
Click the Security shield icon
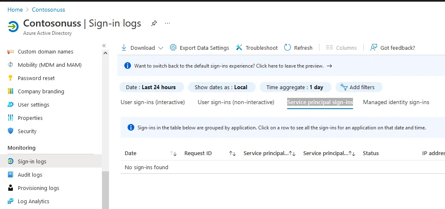pyautogui.click(x=10, y=131)
